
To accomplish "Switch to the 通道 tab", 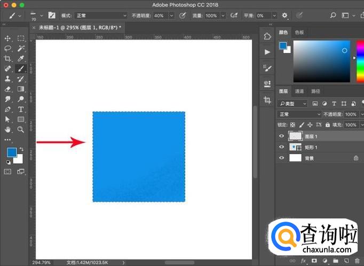I will (x=299, y=91).
